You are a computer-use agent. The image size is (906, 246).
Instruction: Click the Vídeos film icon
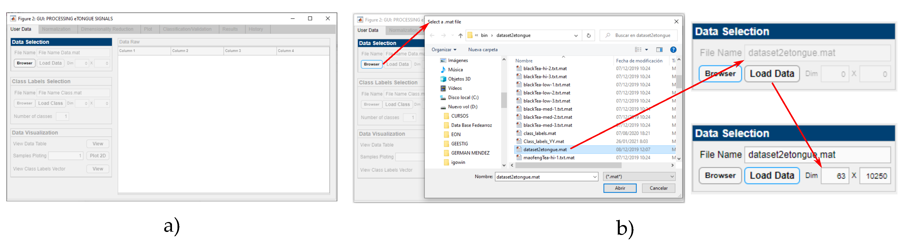pyautogui.click(x=443, y=88)
